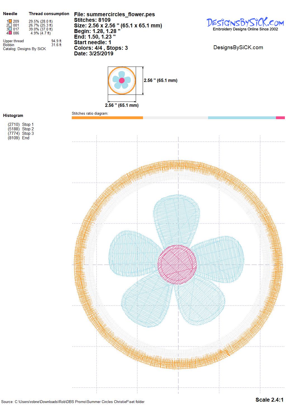This screenshot has height=405, width=286.
Task: Select the white thread 001 swatch
Action: 10,25
